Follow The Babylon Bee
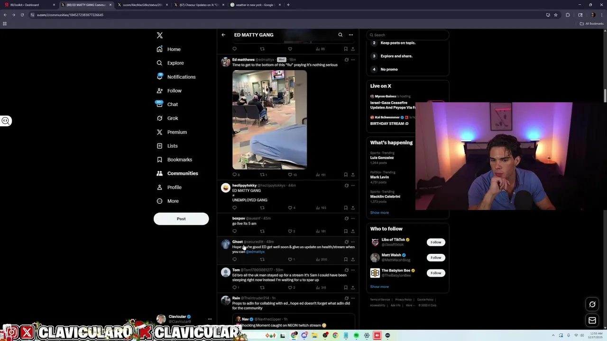 [436, 273]
